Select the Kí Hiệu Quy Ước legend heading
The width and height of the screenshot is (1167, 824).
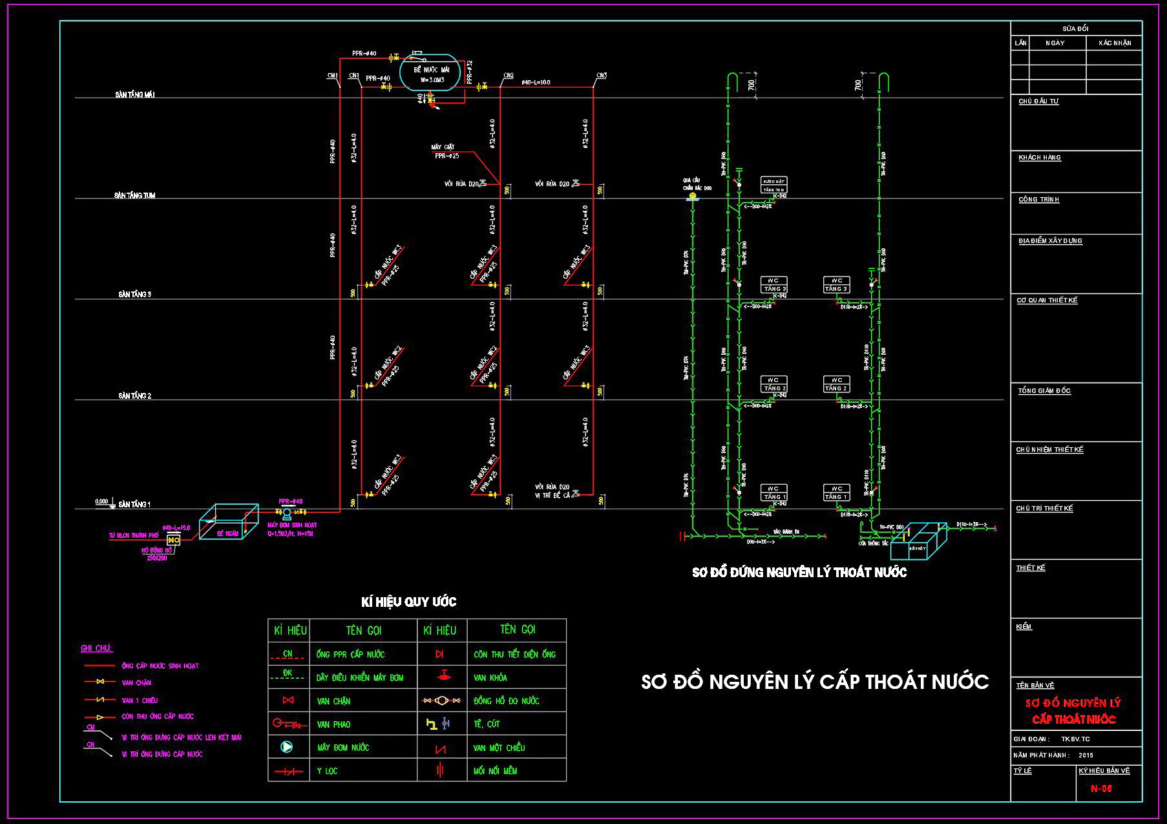coord(408,602)
